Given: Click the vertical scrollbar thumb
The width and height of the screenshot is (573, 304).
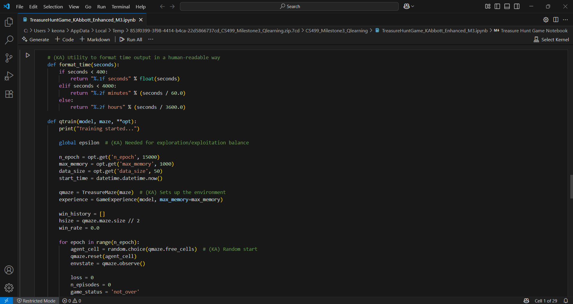Looking at the screenshot, I should coord(571,187).
